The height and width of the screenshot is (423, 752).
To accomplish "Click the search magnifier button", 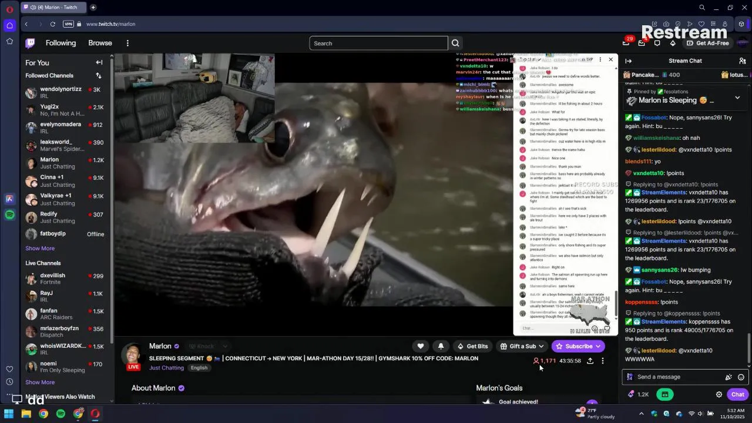I will pyautogui.click(x=455, y=43).
